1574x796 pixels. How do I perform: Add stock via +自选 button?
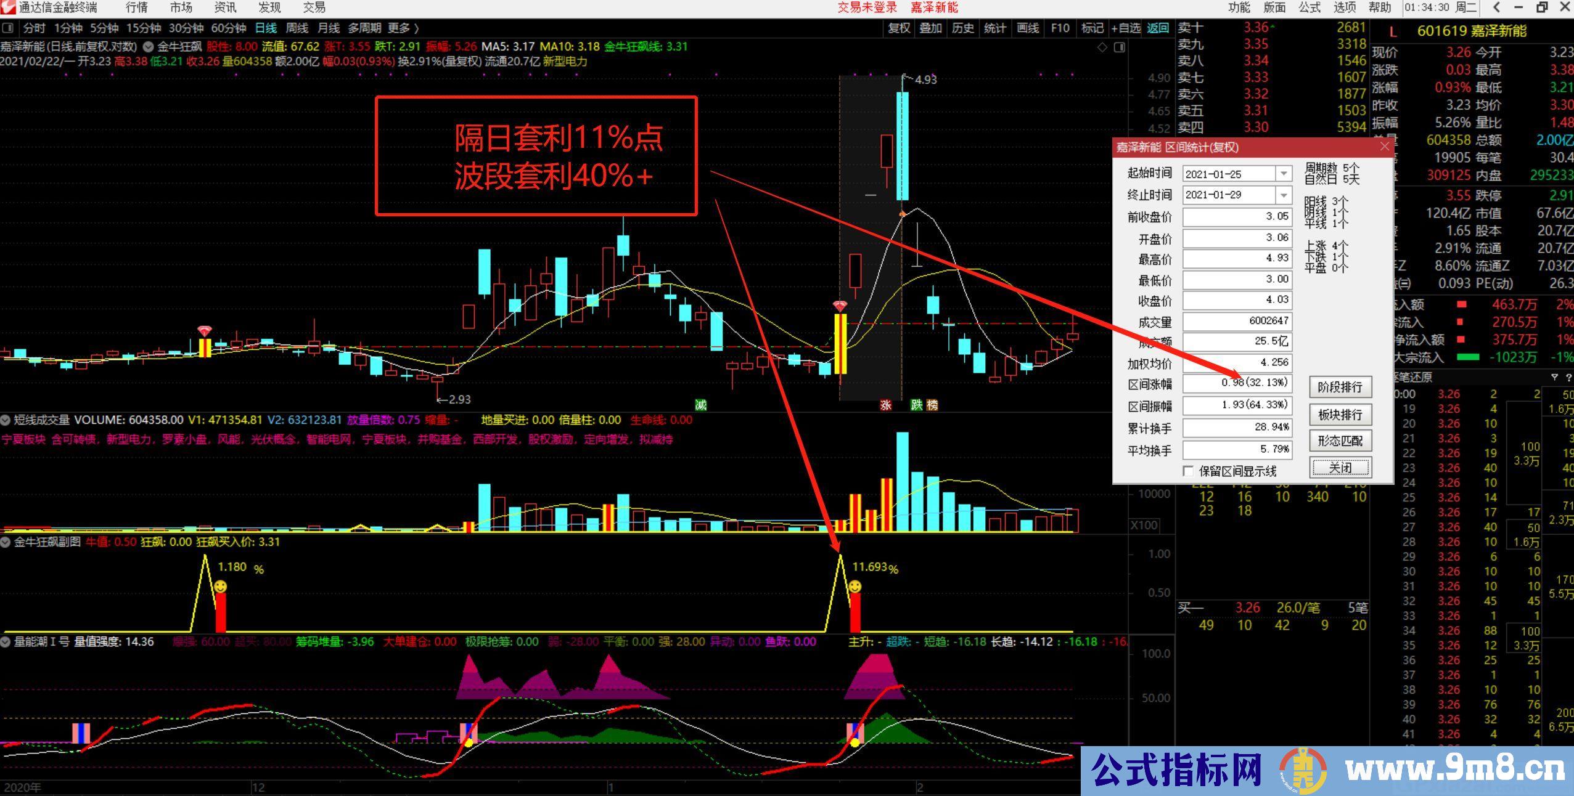point(1126,28)
